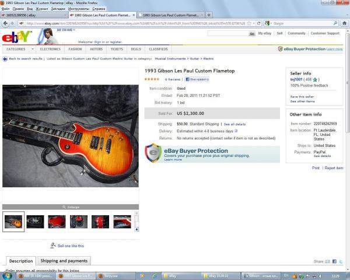Open the search engine selector dropdown

tap(268, 23)
